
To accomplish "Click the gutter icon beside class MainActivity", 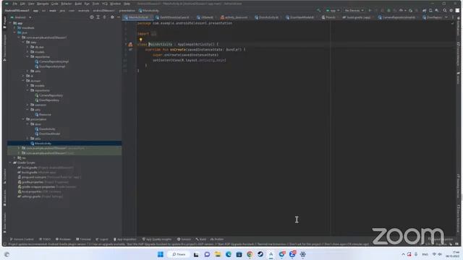I will click(130, 45).
